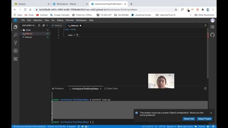Run the file with play icon
Viewport: 228px width, 128px height.
tap(206, 25)
